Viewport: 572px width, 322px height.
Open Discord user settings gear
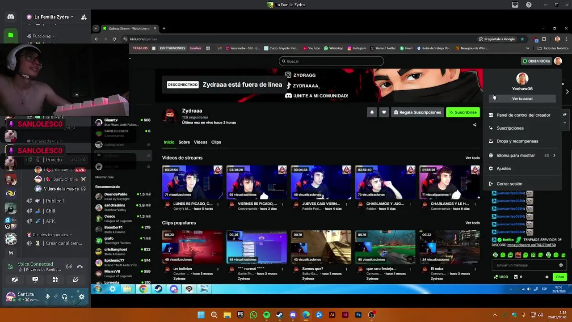pyautogui.click(x=82, y=297)
